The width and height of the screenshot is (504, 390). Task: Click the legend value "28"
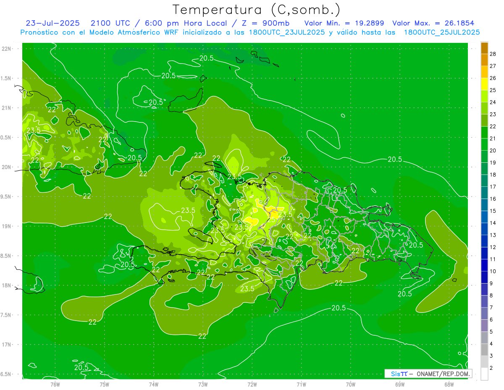click(493, 54)
